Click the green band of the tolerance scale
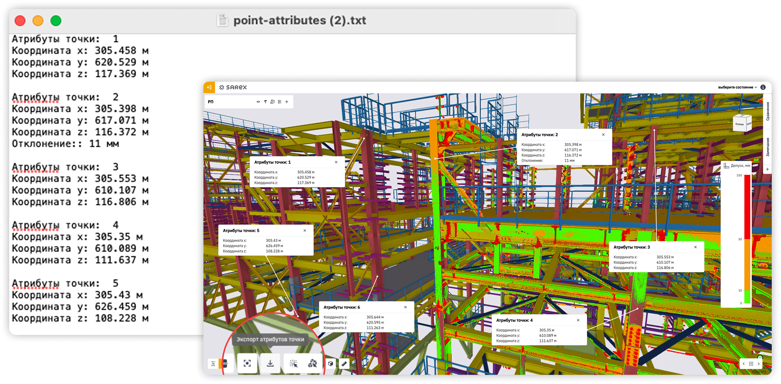Screen dimensions: 781x384 pyautogui.click(x=747, y=297)
